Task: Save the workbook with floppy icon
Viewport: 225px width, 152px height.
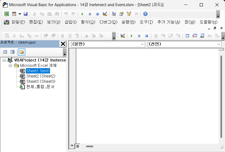Action: pyautogui.click(x=26, y=14)
